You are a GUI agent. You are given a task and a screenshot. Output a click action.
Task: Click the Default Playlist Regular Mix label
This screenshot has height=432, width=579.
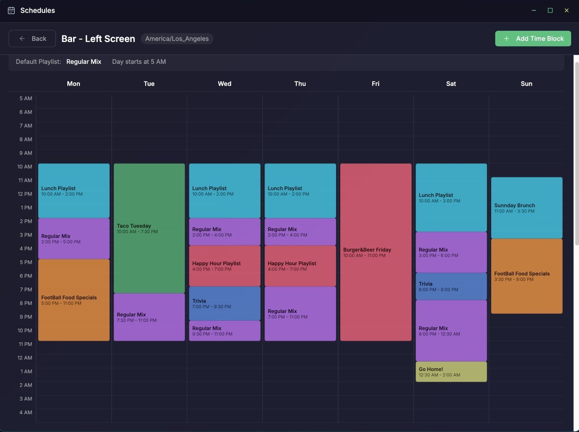point(84,62)
